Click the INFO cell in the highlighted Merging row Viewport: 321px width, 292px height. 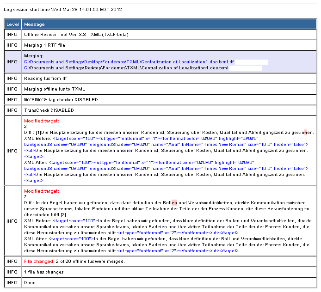12,62
